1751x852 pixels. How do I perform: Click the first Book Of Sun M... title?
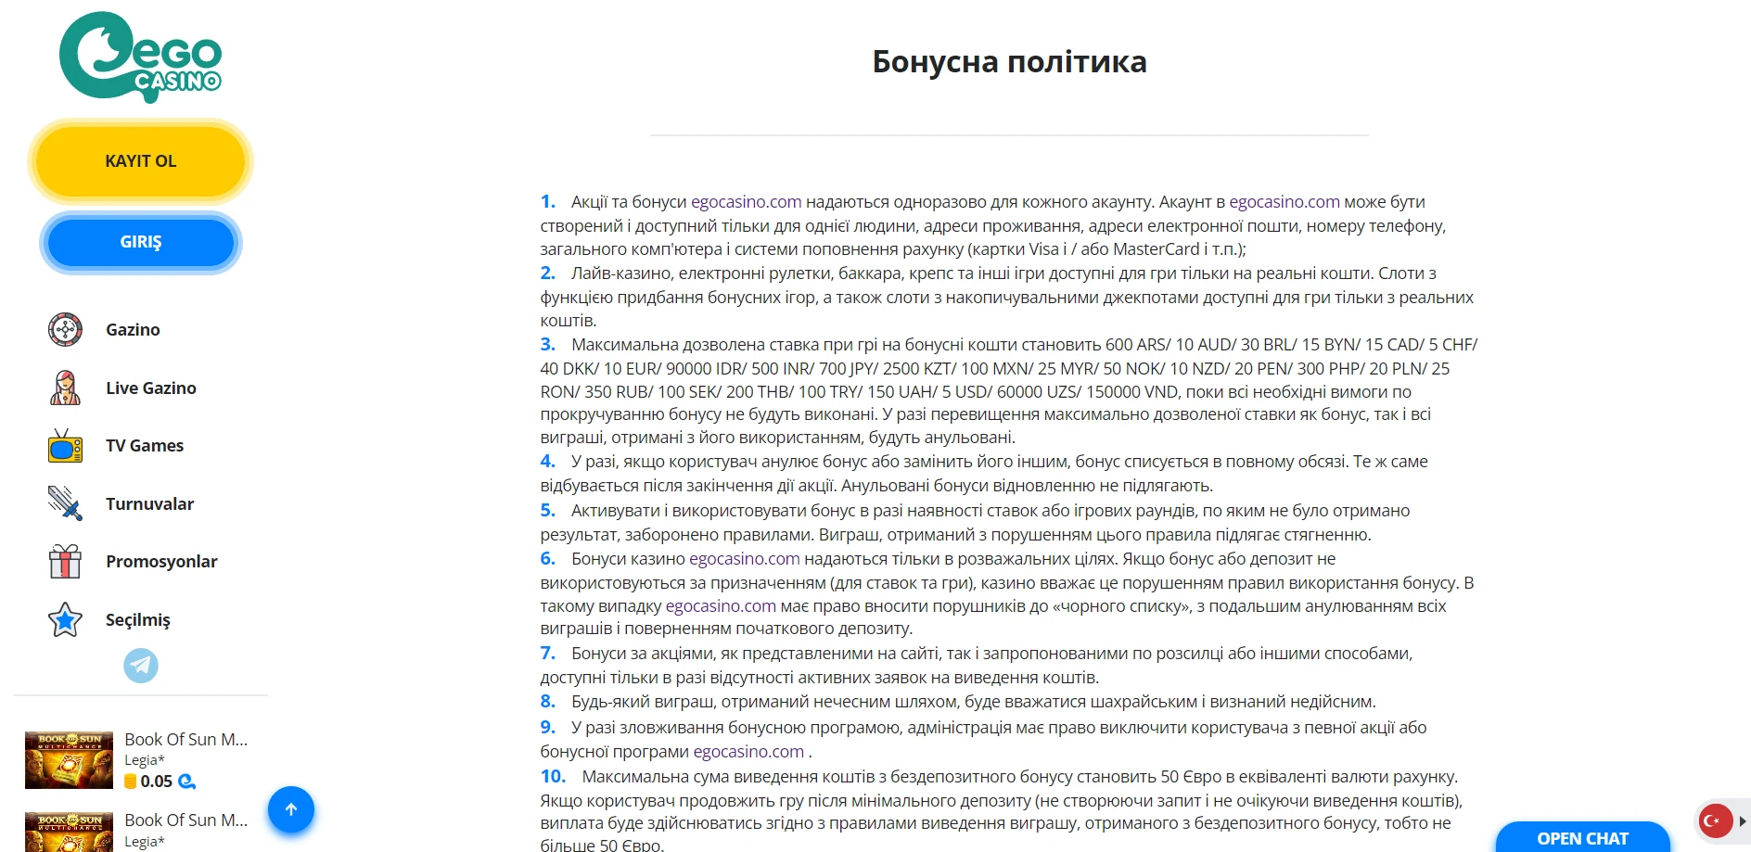click(x=186, y=740)
